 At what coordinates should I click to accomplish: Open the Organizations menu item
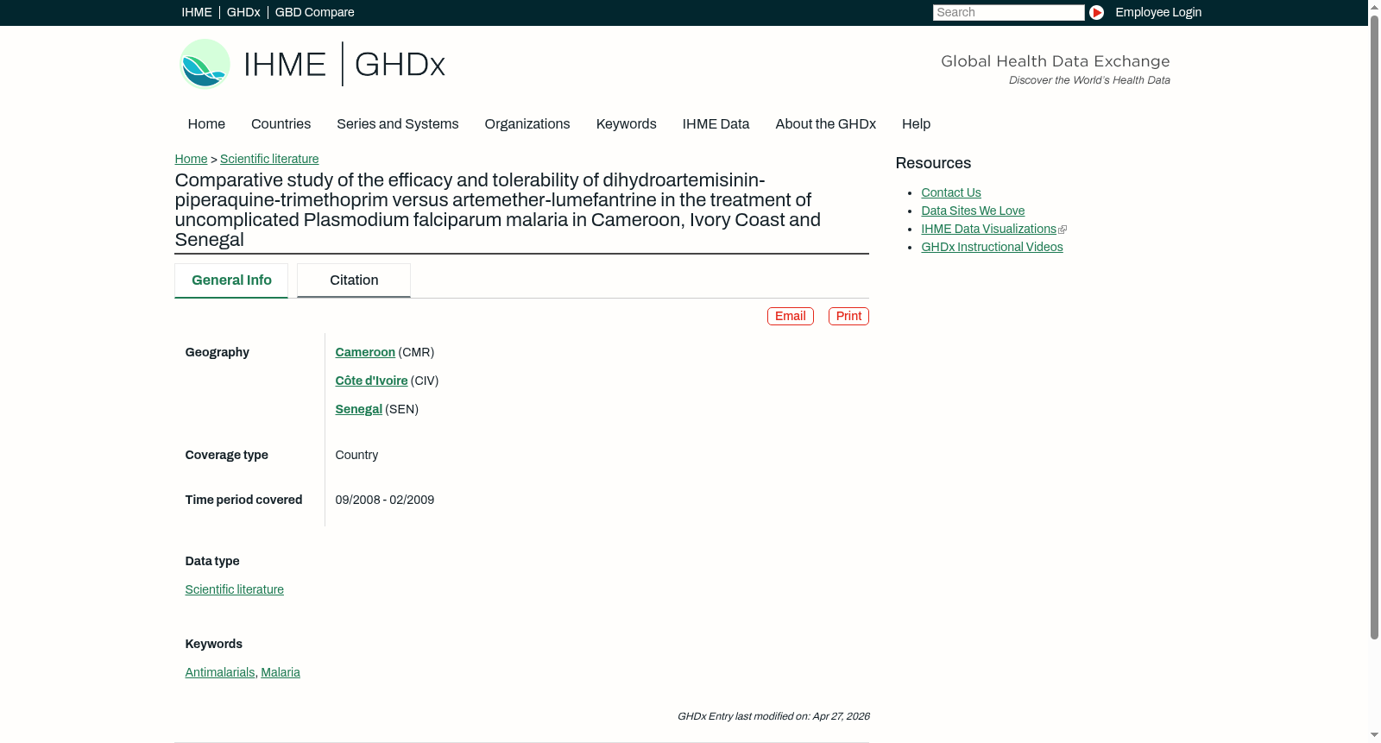point(527,124)
